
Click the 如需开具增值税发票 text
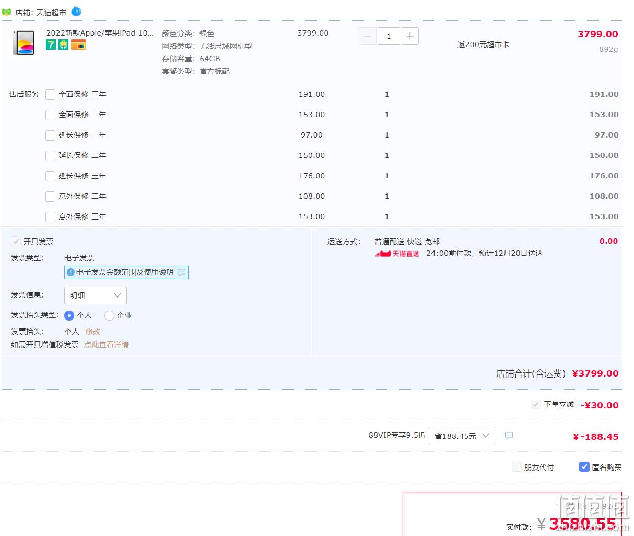pyautogui.click(x=45, y=345)
